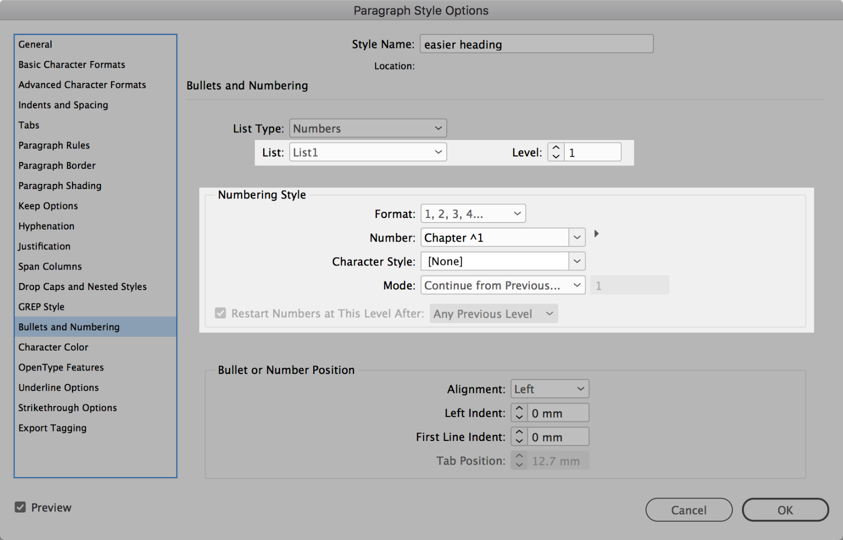The image size is (843, 540).
Task: Open the Number field dropdown arrow
Action: (577, 238)
